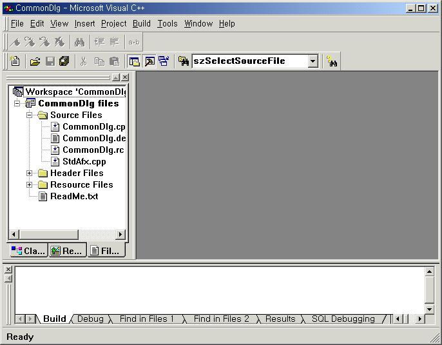The image size is (442, 345).
Task: Click the Indent selection icon
Action: pyautogui.click(x=99, y=42)
